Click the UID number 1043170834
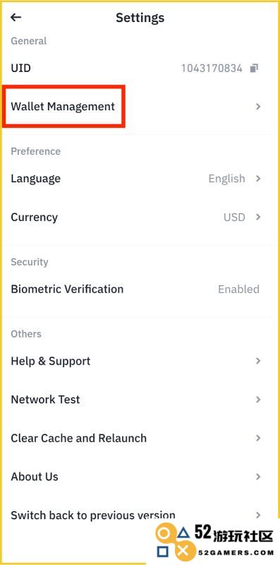Viewport: 280px width, 565px height. coord(212,68)
